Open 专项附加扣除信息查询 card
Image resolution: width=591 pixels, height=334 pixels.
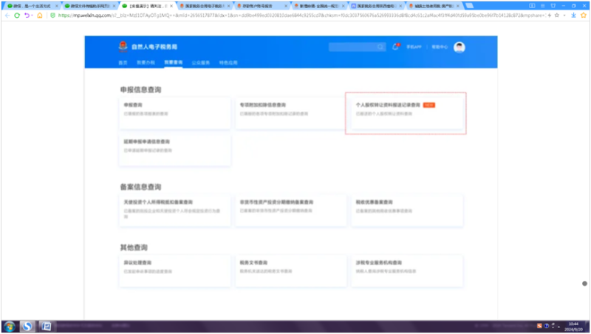pos(288,109)
